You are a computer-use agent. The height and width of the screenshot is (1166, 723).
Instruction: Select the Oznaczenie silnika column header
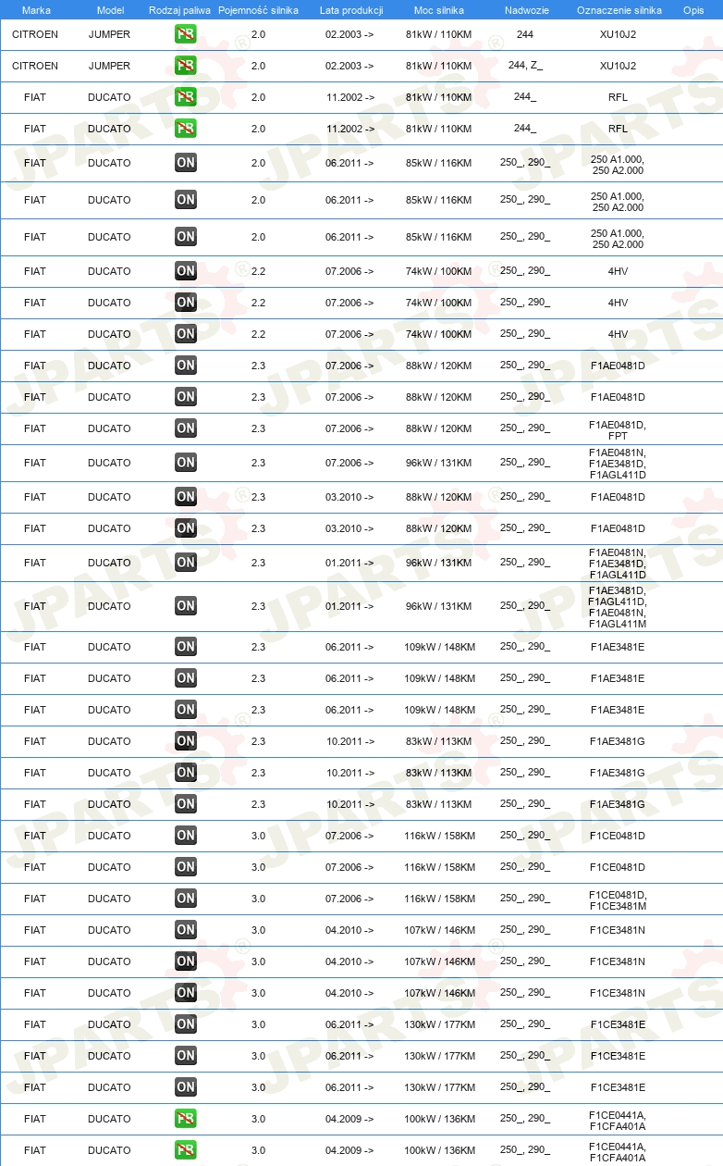coord(619,9)
